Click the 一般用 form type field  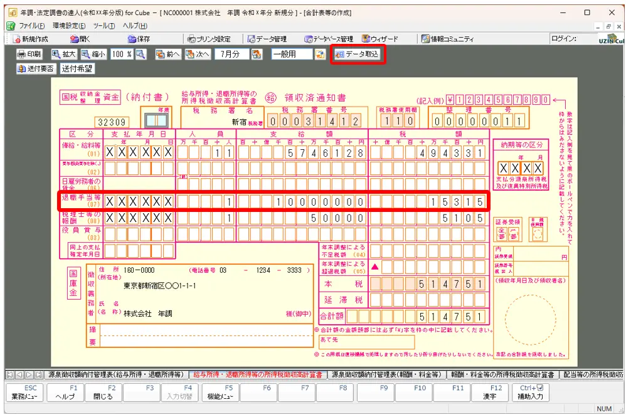292,54
